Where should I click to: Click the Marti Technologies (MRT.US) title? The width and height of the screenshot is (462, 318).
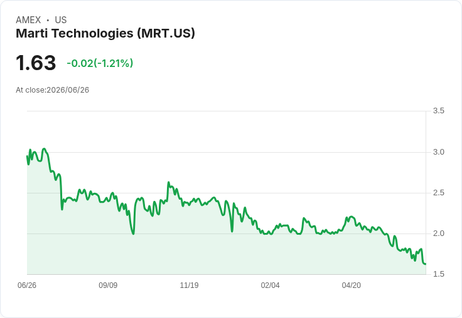point(105,33)
